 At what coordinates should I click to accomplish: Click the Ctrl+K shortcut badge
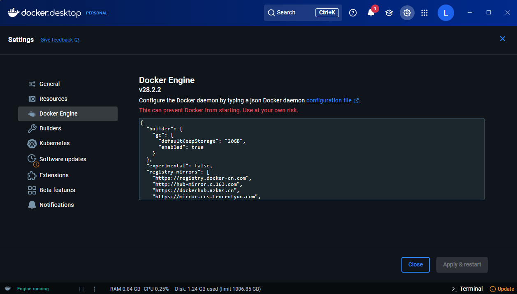click(x=327, y=13)
